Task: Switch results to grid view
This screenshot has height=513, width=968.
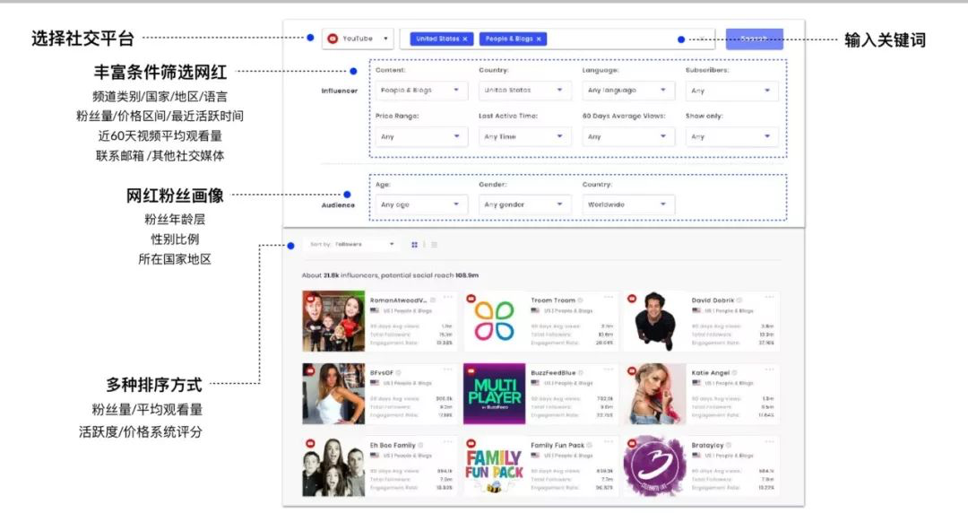Action: point(414,244)
